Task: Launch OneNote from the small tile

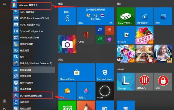Action: 109,40
